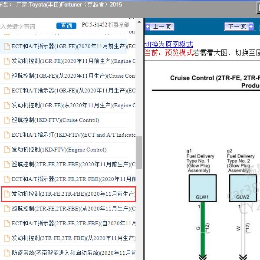Click document icon of 防盗系统 row

coord(7,253)
